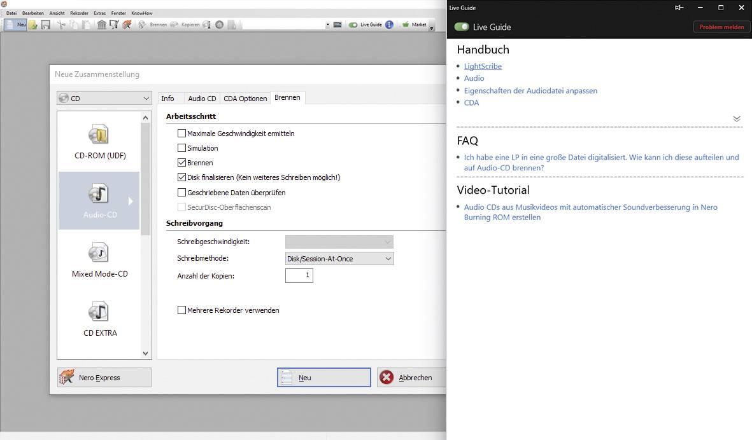Switch to the CDA Optionen tab
Image resolution: width=752 pixels, height=440 pixels.
[245, 98]
